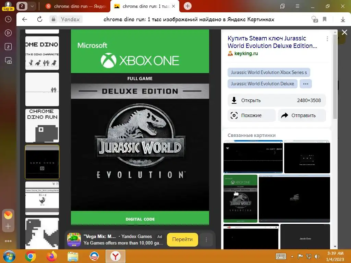Screen dimensions: 351x263
Task: Click the volume speaker tray icon
Action: (317, 256)
